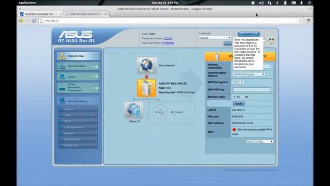Open the Firewall settings item
Viewport: 330px width, 186px height.
coord(78,133)
